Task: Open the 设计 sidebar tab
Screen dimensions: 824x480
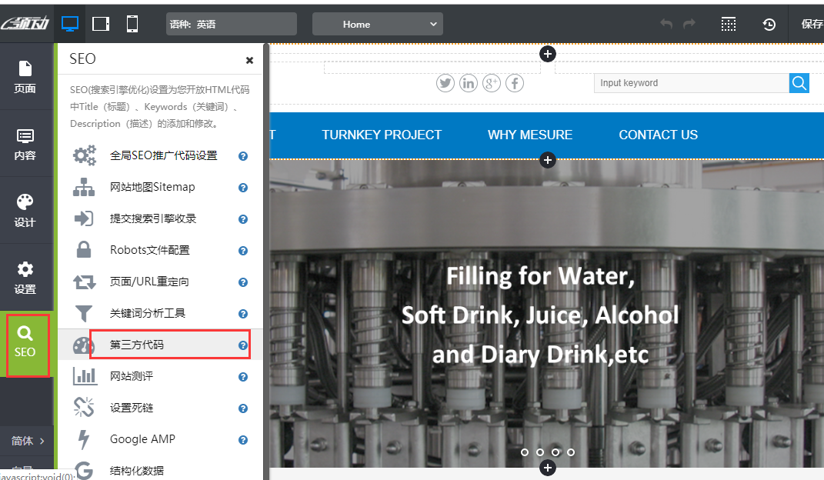Action: pos(25,211)
